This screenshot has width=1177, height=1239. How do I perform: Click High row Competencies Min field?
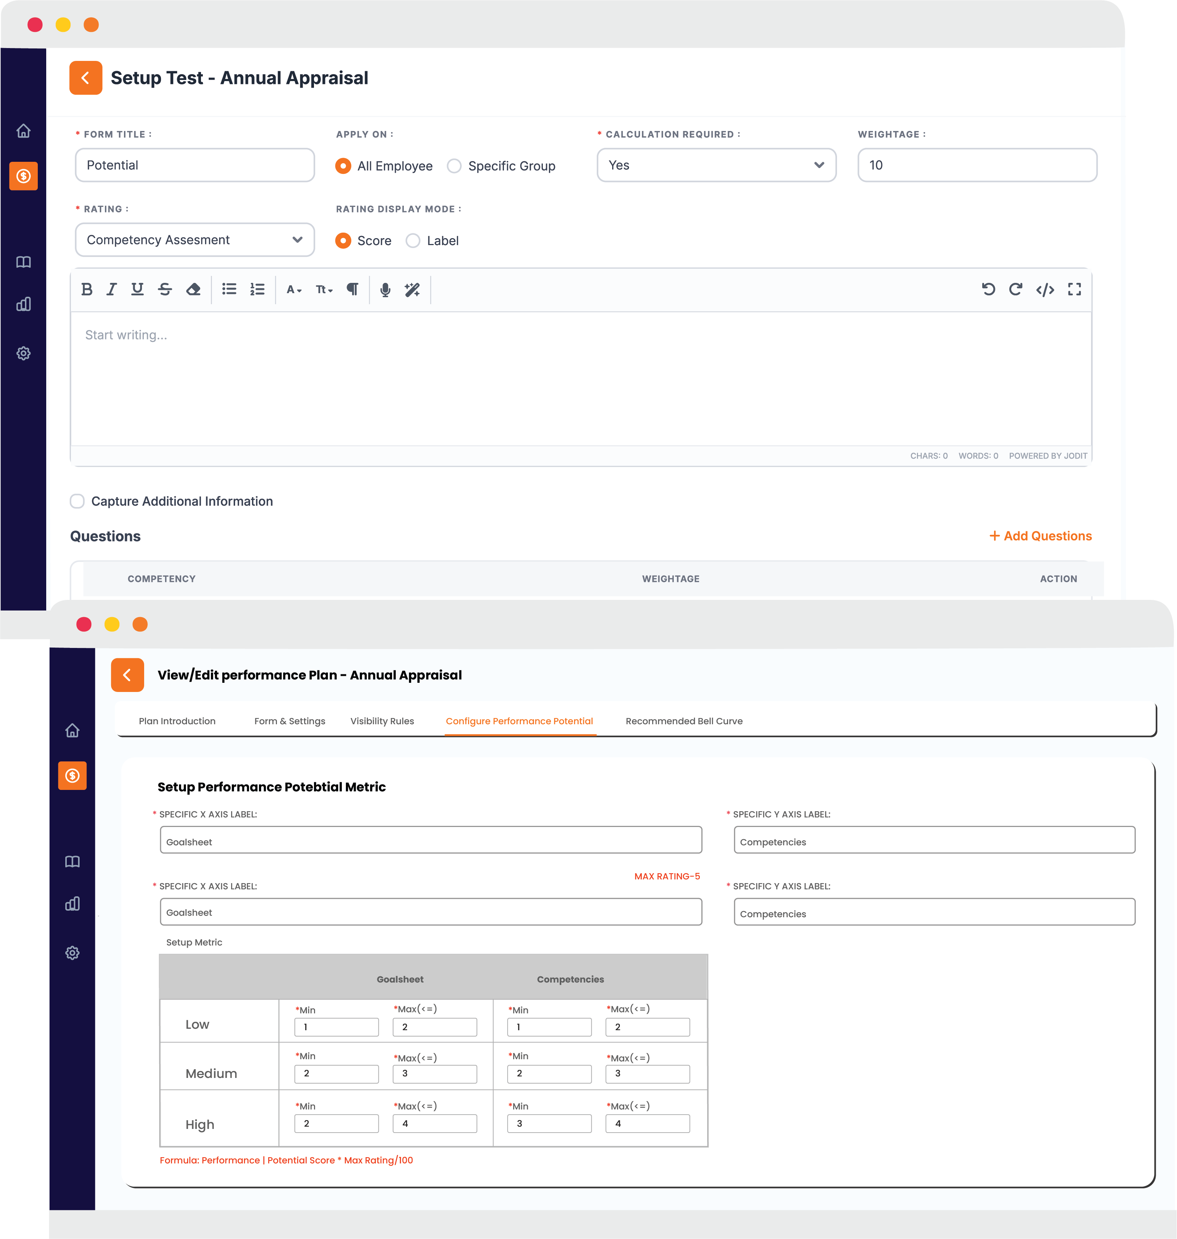click(x=549, y=1123)
